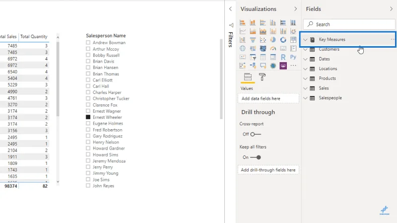
Task: Click the Sales table name in Fields
Action: coord(324,88)
